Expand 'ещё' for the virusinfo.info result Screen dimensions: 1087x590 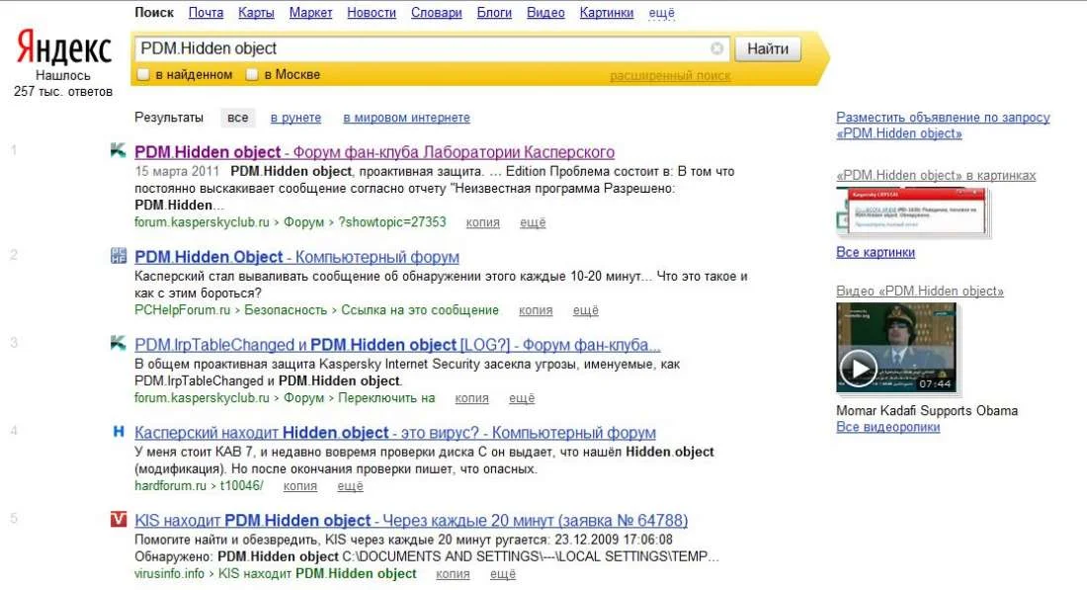503,574
